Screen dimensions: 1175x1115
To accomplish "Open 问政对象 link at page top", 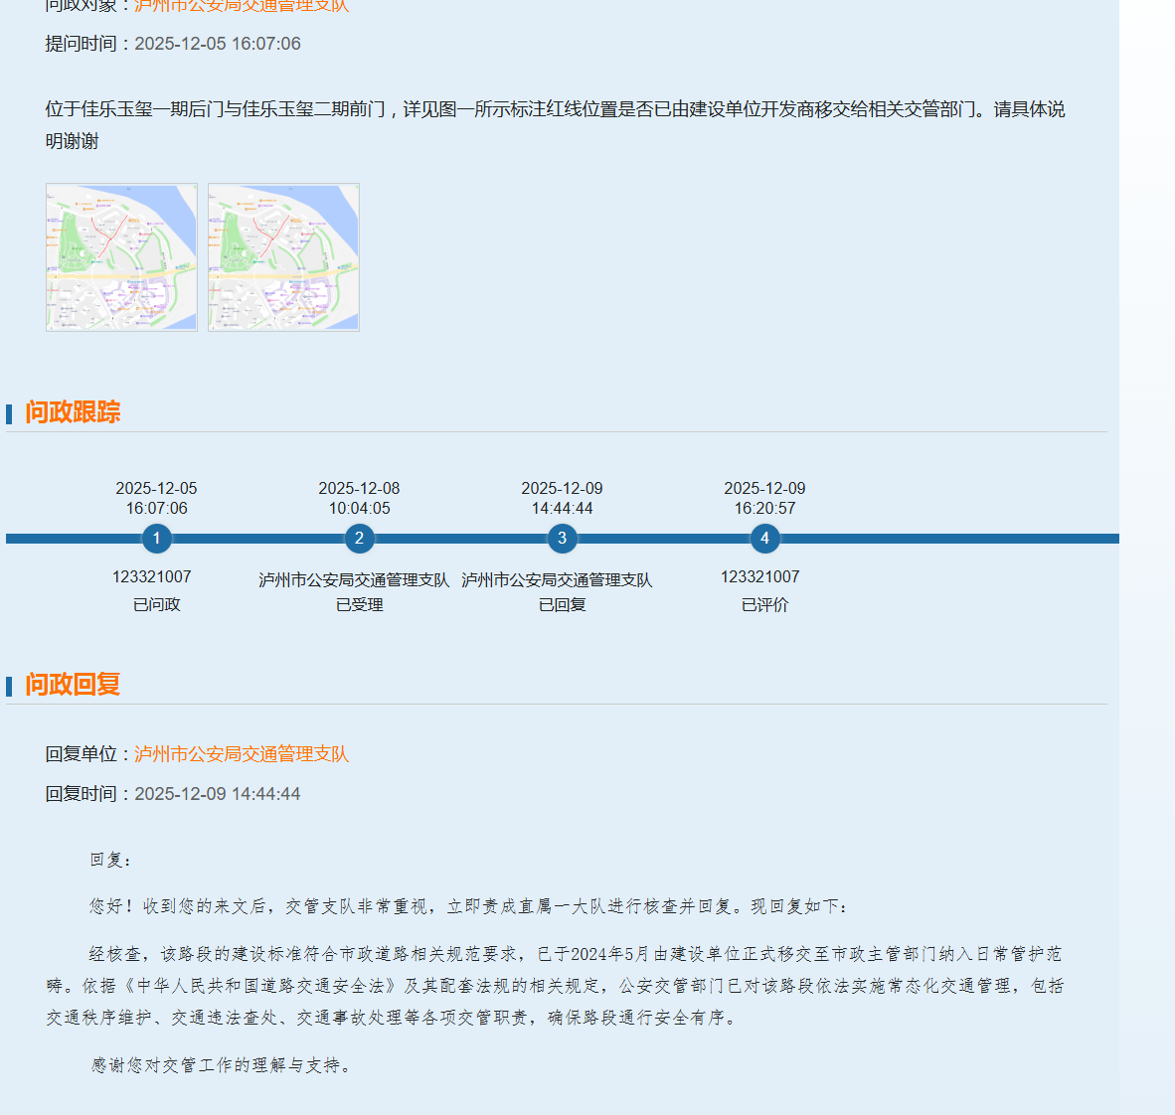I will pyautogui.click(x=242, y=6).
